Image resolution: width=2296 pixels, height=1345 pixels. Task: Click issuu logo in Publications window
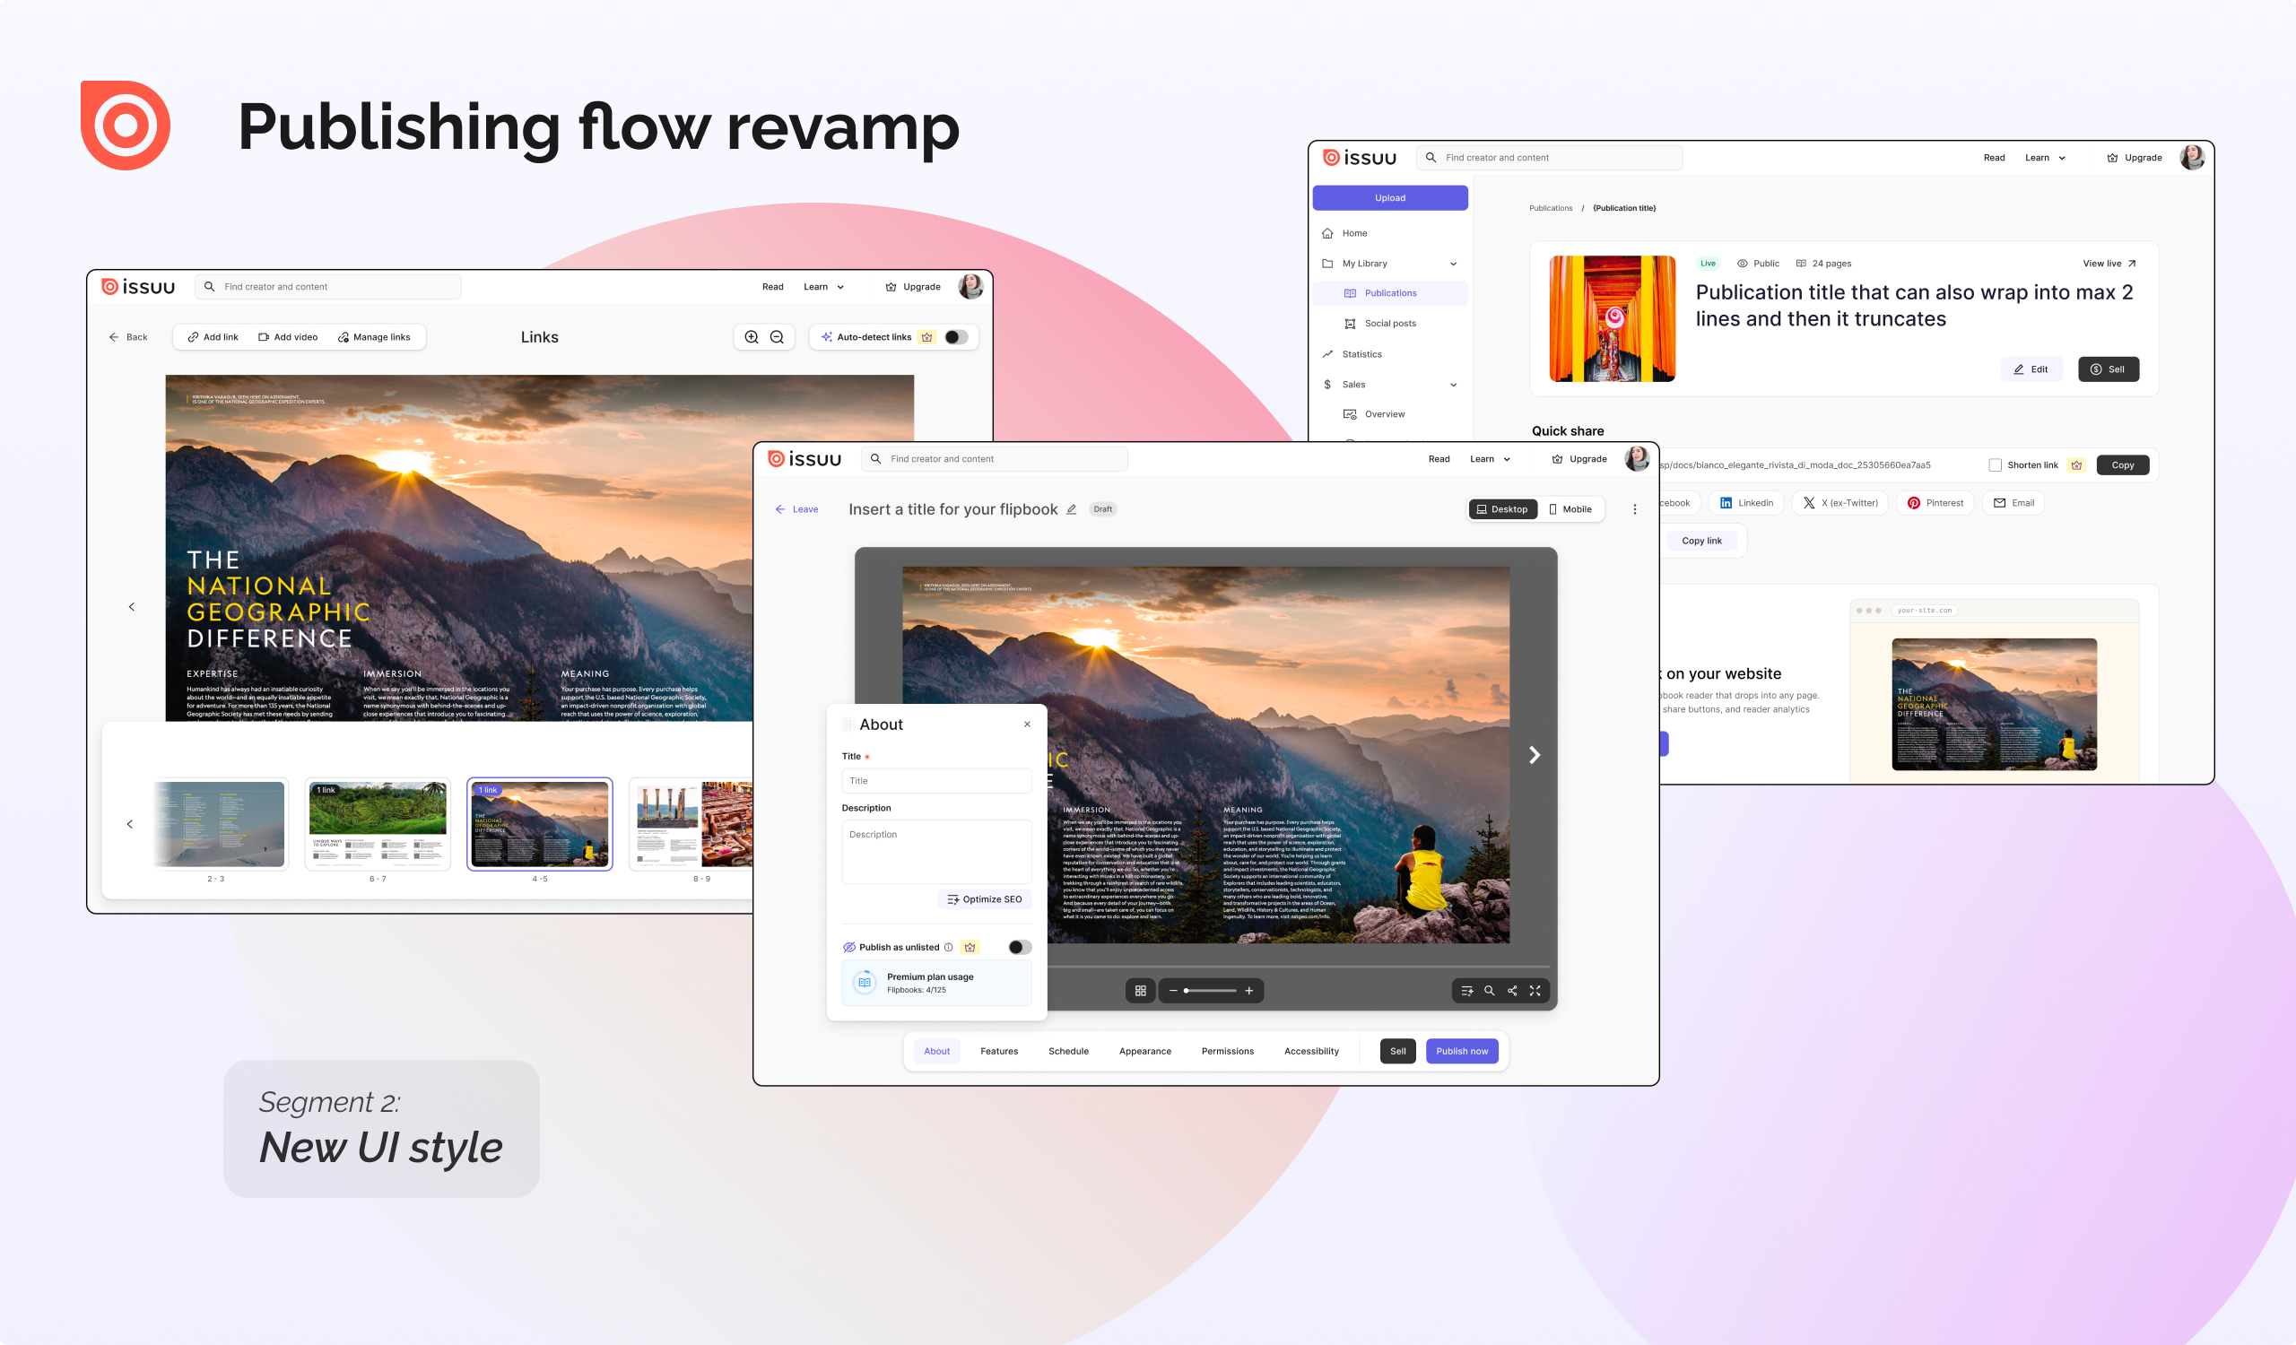click(1360, 158)
